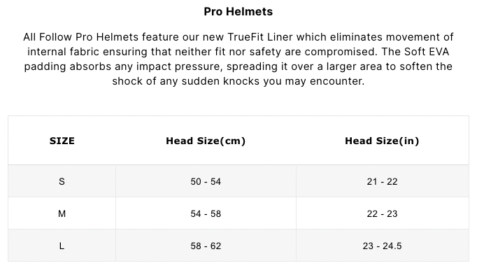The width and height of the screenshot is (477, 268).
Task: Click the 58 - 62 cm cell
Action: click(x=206, y=246)
